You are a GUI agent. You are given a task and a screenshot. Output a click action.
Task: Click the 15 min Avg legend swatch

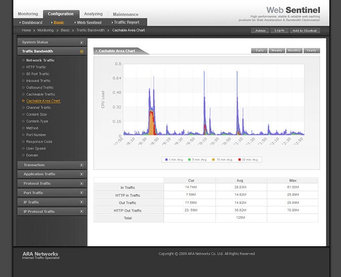[x=213, y=160]
